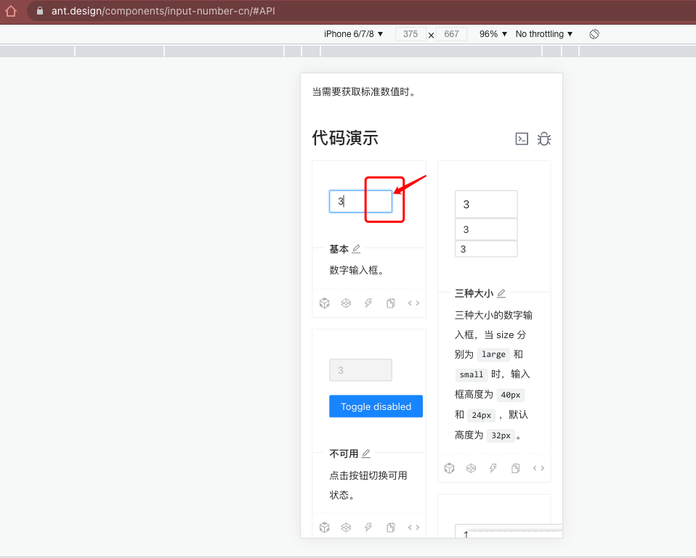Open CodePen icon in 三种大小 card

coord(471,468)
